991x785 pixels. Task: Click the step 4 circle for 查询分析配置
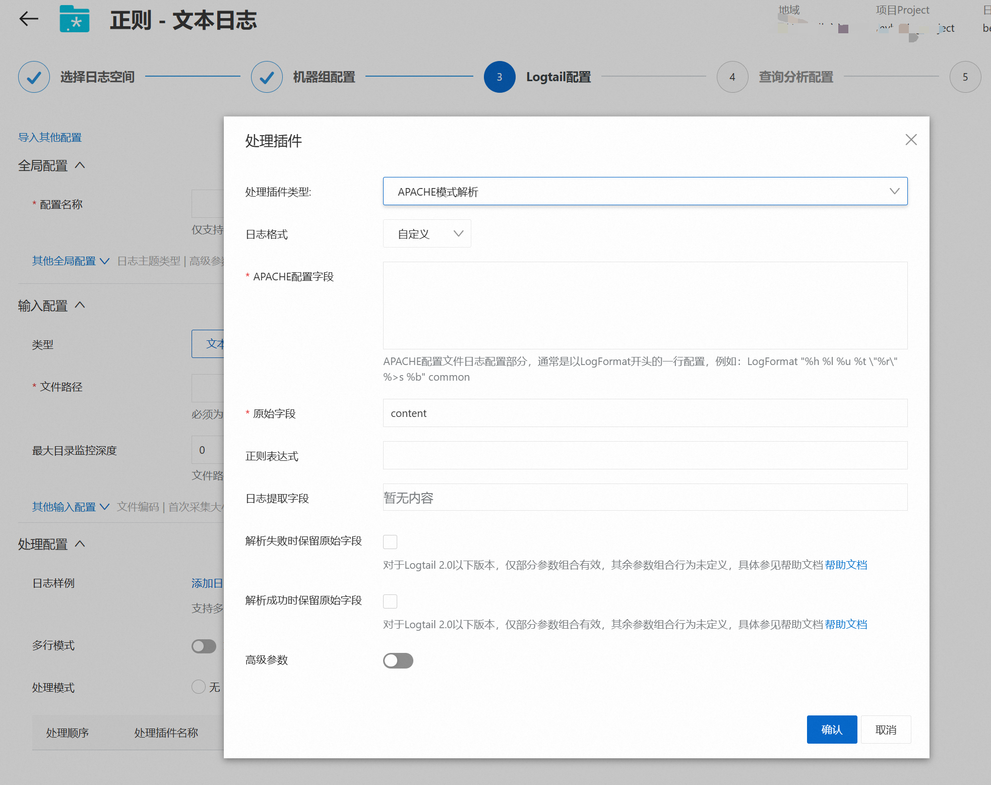(x=732, y=77)
